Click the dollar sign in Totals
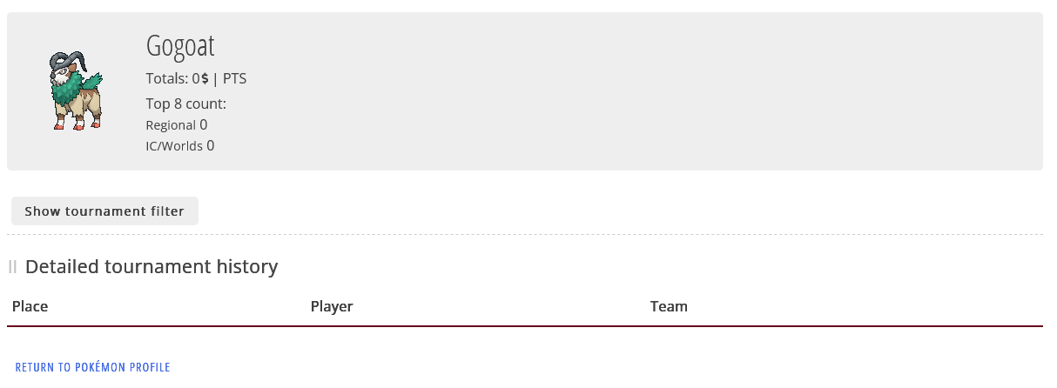 205,78
